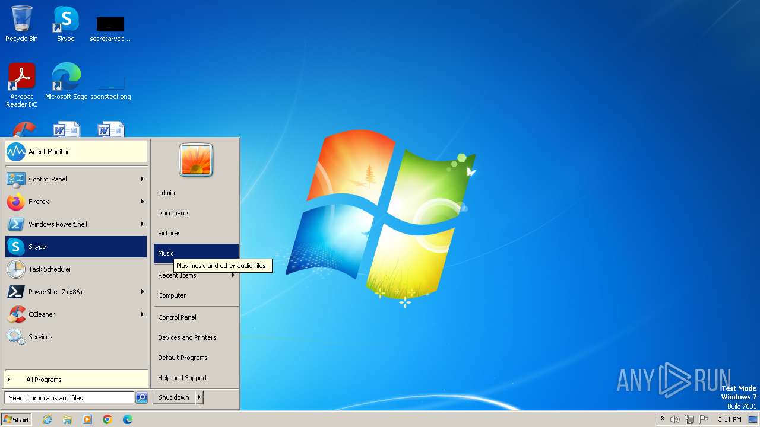Open Pictures library link
This screenshot has width=760, height=427.
(x=196, y=233)
